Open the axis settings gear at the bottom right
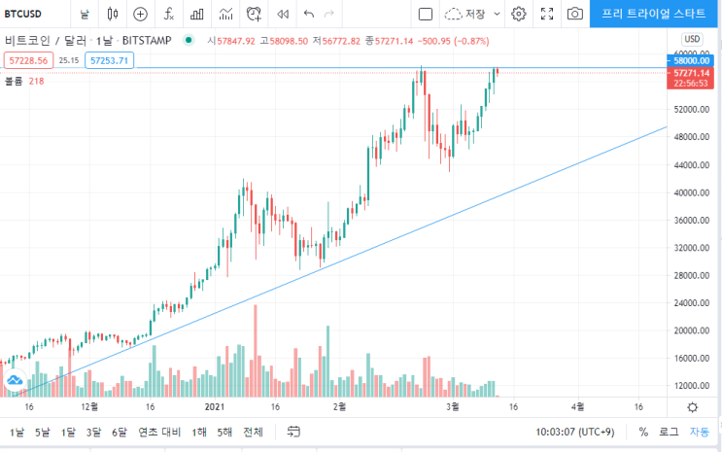Image resolution: width=722 pixels, height=452 pixels. click(692, 407)
